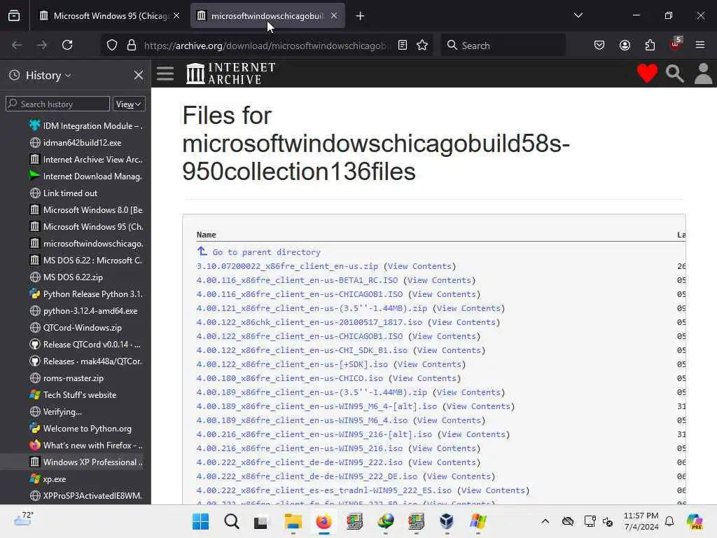This screenshot has width=717, height=538.
Task: Open Firefox View recent browsing icon
Action: pyautogui.click(x=14, y=15)
